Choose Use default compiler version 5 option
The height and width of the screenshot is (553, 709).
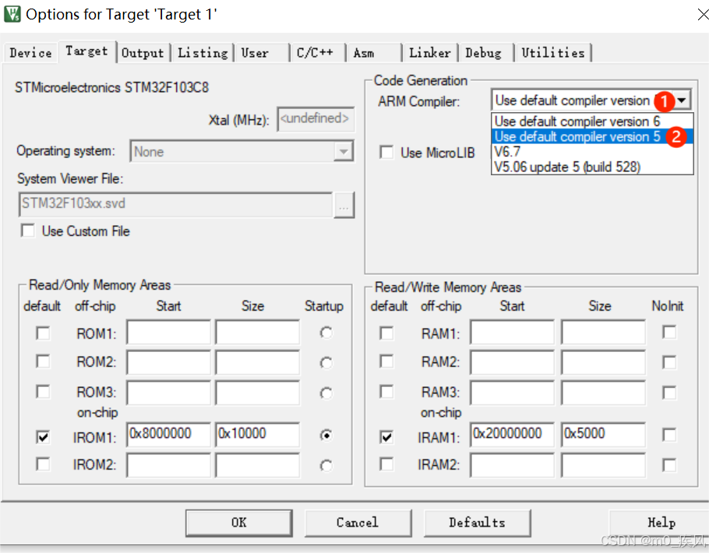(592, 136)
